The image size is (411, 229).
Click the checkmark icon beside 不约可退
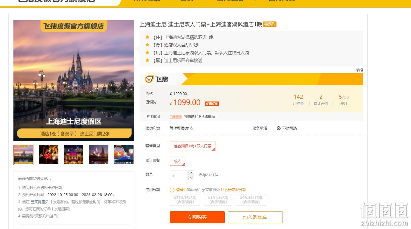[278, 128]
